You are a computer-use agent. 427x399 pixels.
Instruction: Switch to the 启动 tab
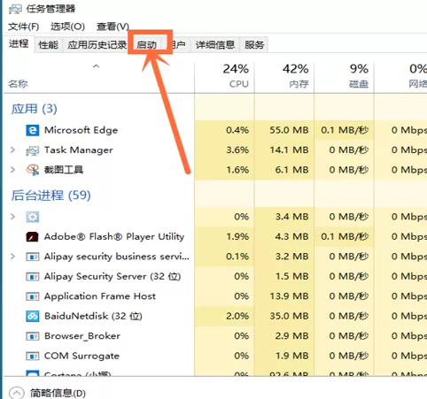(x=147, y=45)
